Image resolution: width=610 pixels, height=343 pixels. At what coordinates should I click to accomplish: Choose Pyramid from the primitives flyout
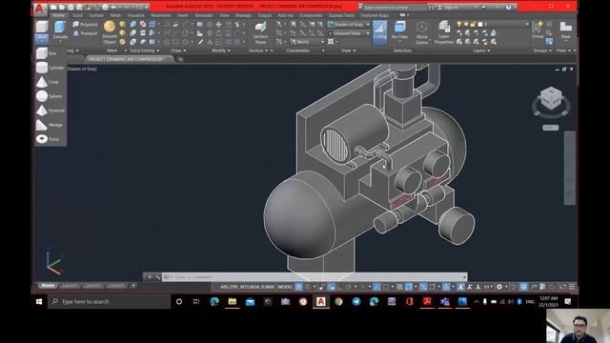(51, 111)
